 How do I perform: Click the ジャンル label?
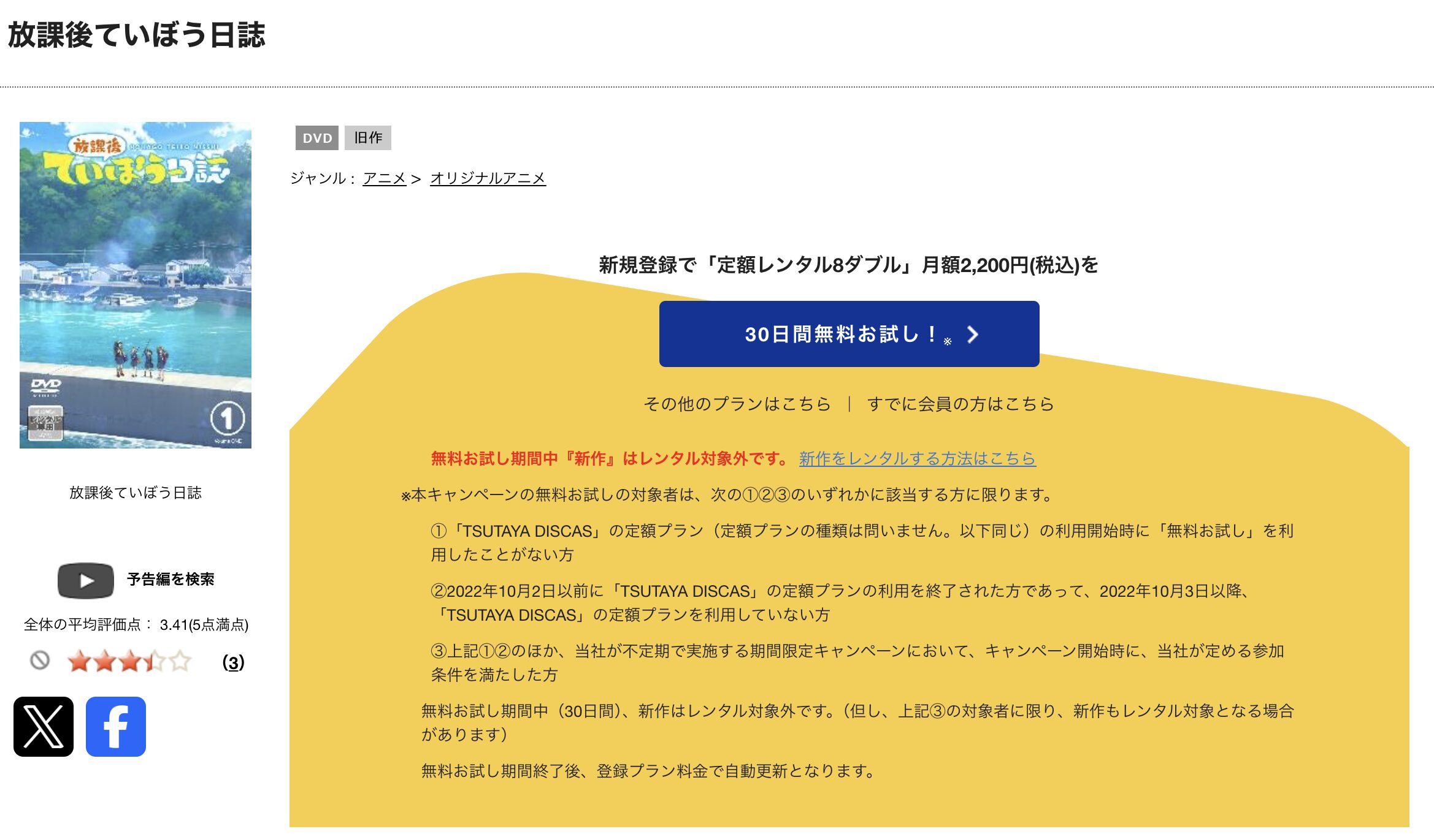pos(323,178)
